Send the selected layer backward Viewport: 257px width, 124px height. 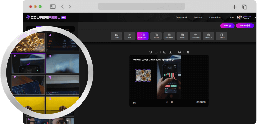pyautogui.click(x=165, y=52)
